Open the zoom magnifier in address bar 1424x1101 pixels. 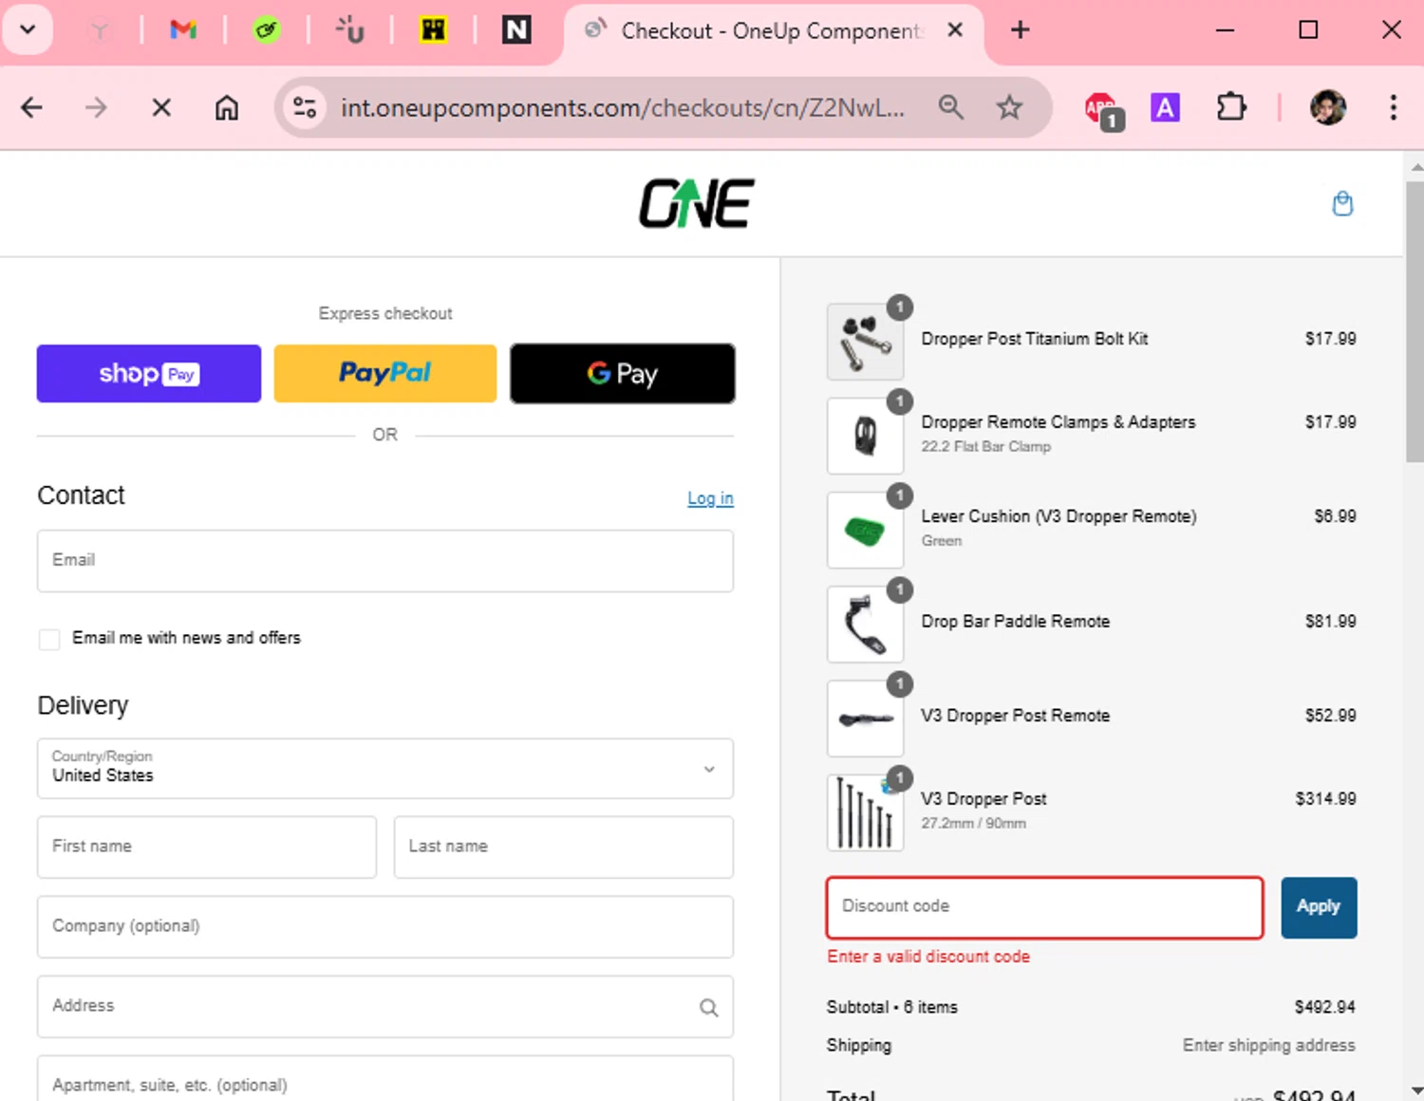click(x=950, y=107)
